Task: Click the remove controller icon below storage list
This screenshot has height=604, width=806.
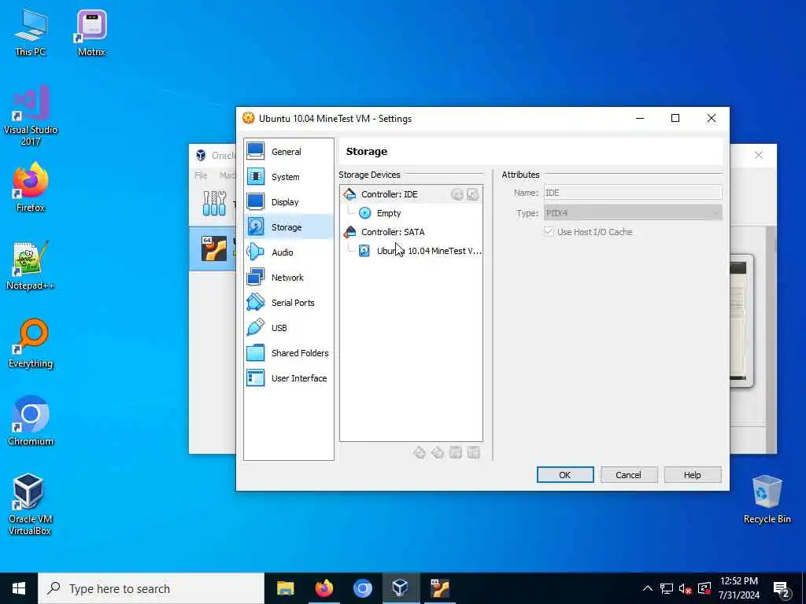Action: click(x=438, y=452)
